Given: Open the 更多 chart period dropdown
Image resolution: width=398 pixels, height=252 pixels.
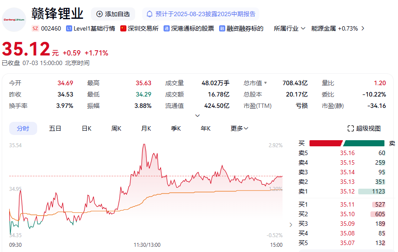Looking at the screenshot, I should pyautogui.click(x=239, y=128).
